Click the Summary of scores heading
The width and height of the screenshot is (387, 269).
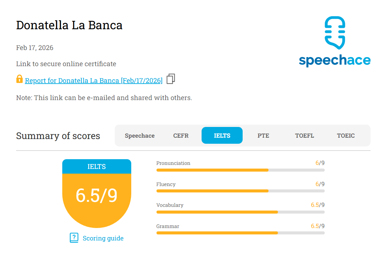click(x=58, y=136)
